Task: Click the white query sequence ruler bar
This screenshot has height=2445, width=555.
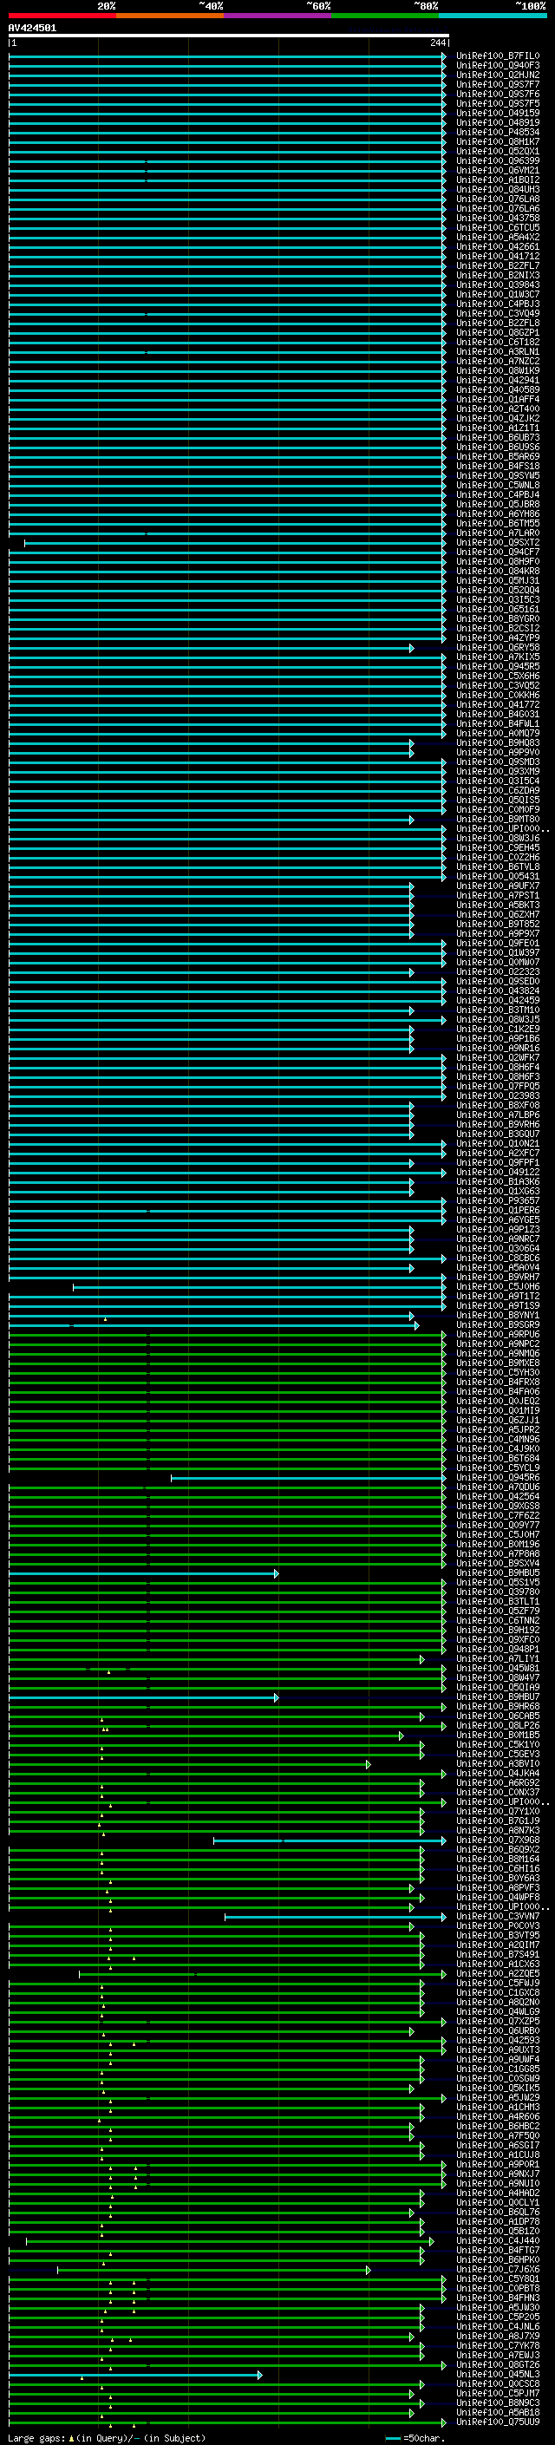Action: coord(229,35)
